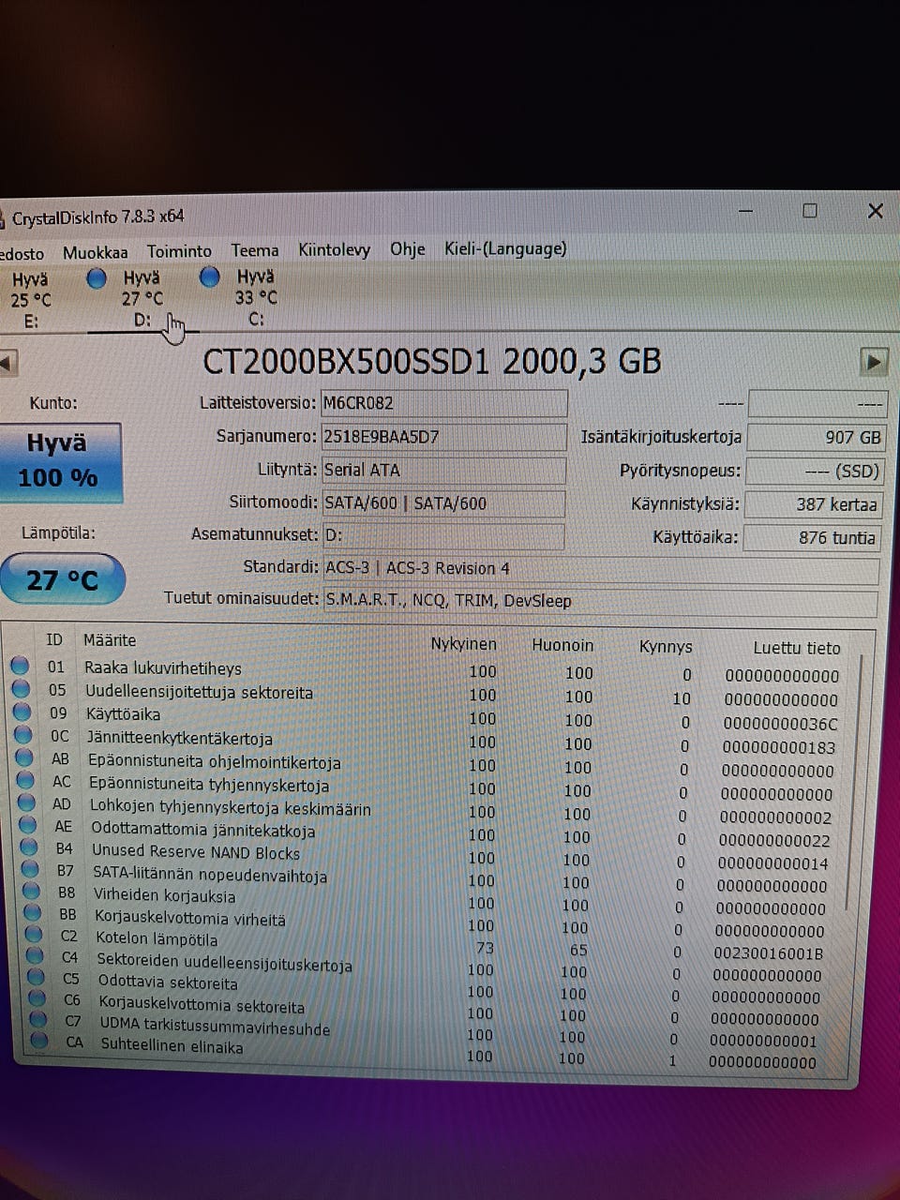Click status dot for Jännitteenkytkentäkertoja
Screen dimensions: 900x1200
(23, 735)
